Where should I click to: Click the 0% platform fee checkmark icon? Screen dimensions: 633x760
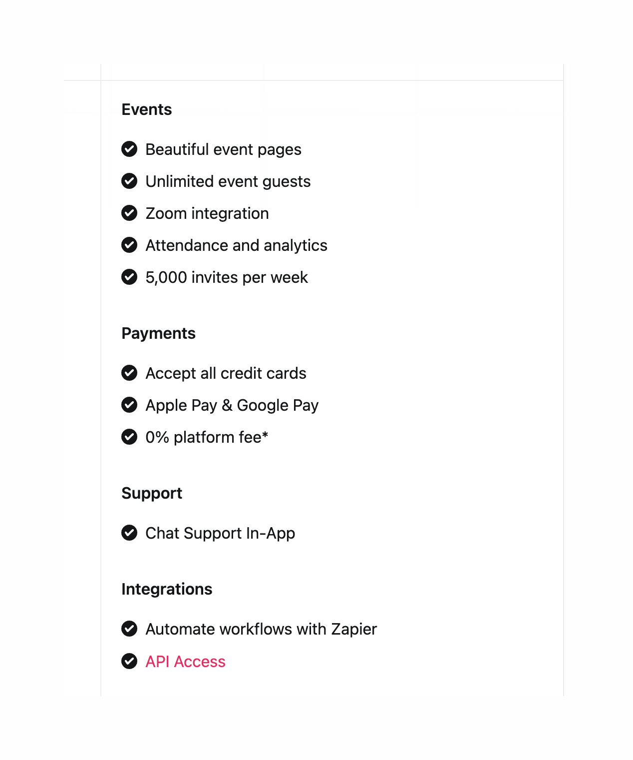coord(129,437)
